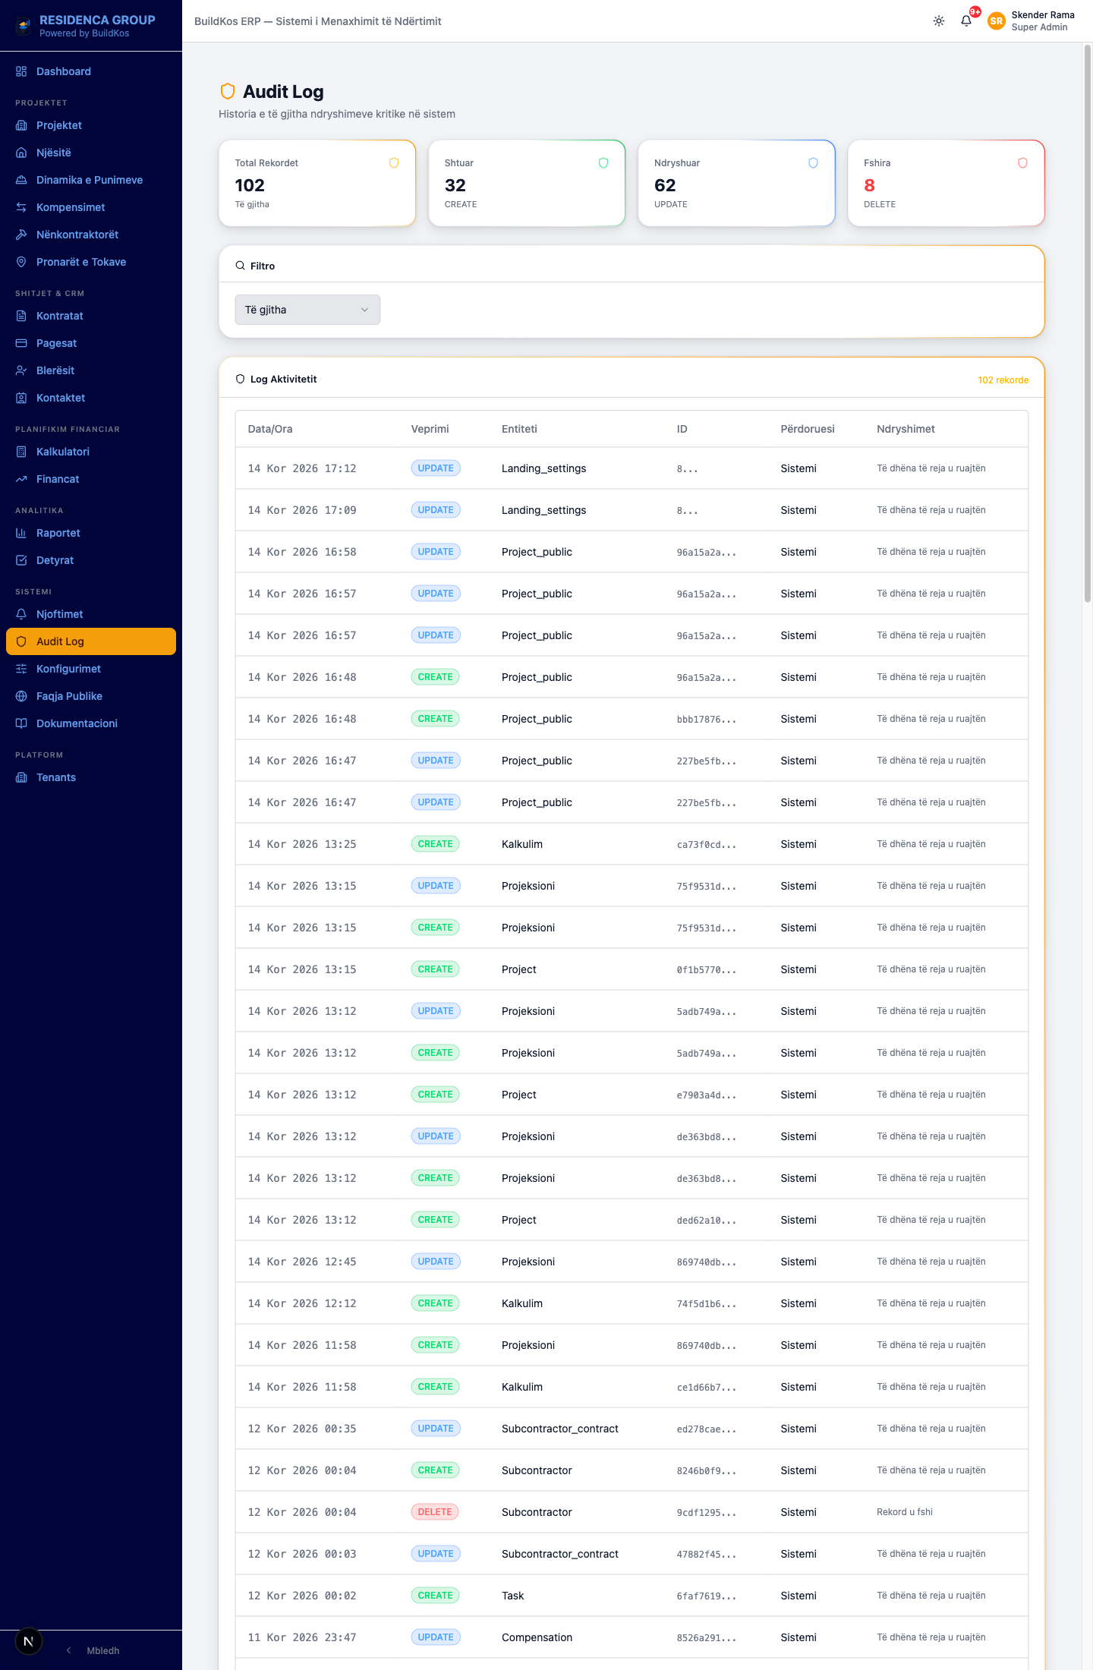Screen dimensions: 1093x1670
Task: Click ID cell "74f5d1b6..."
Action: [x=707, y=1304]
